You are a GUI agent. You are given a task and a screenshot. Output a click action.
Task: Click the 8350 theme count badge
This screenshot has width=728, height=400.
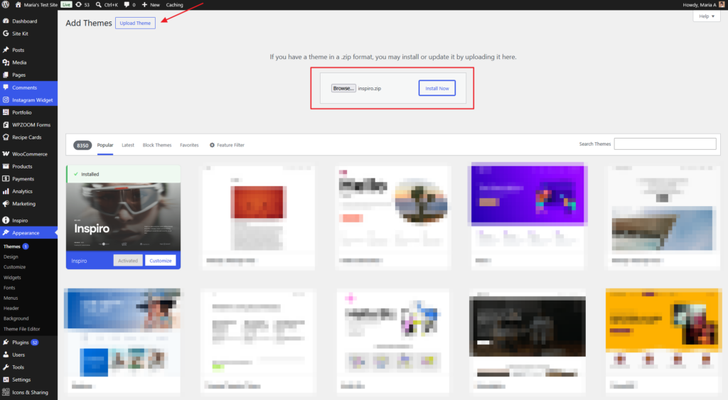(82, 145)
